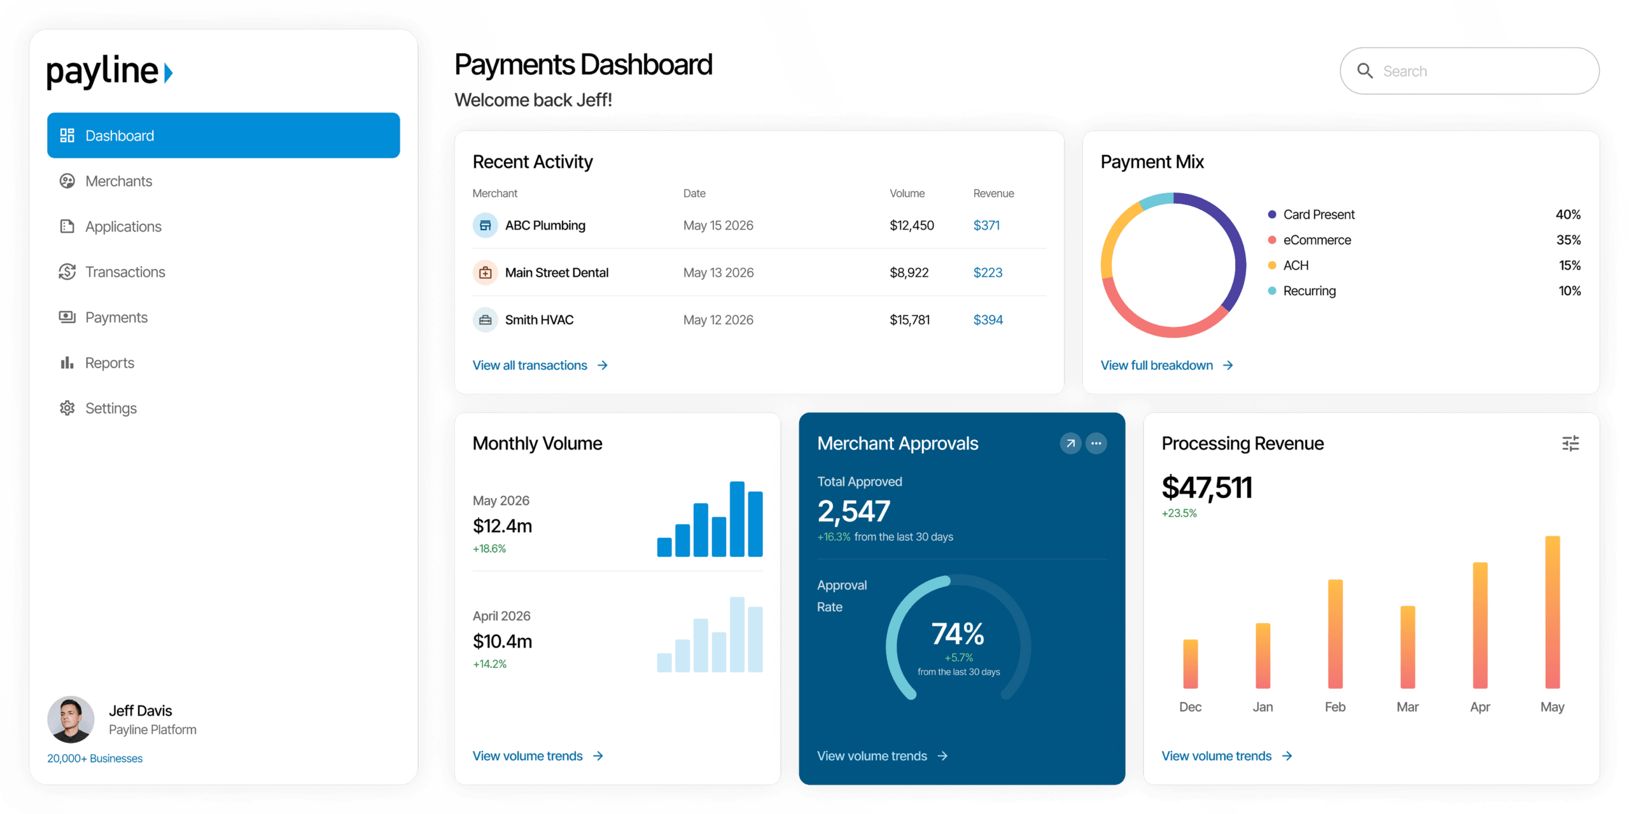Click the May bar in Processing Revenue

(x=1552, y=612)
